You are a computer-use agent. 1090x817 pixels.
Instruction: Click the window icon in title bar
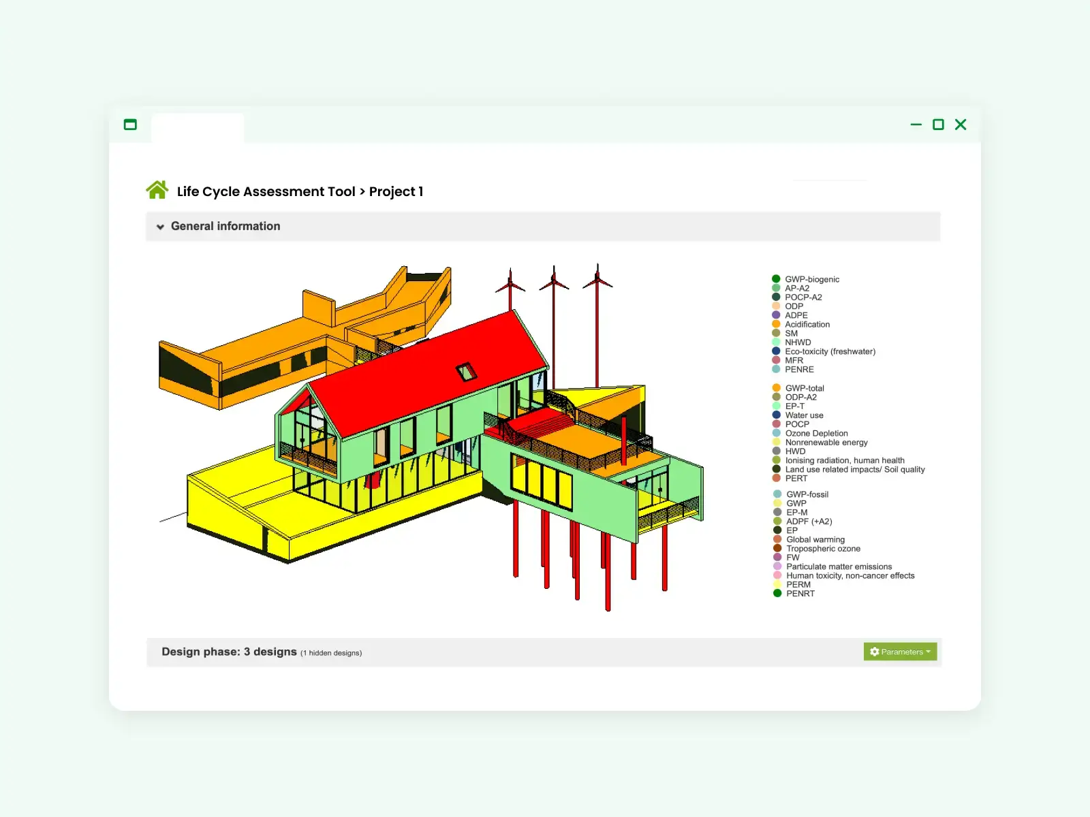[x=130, y=125]
